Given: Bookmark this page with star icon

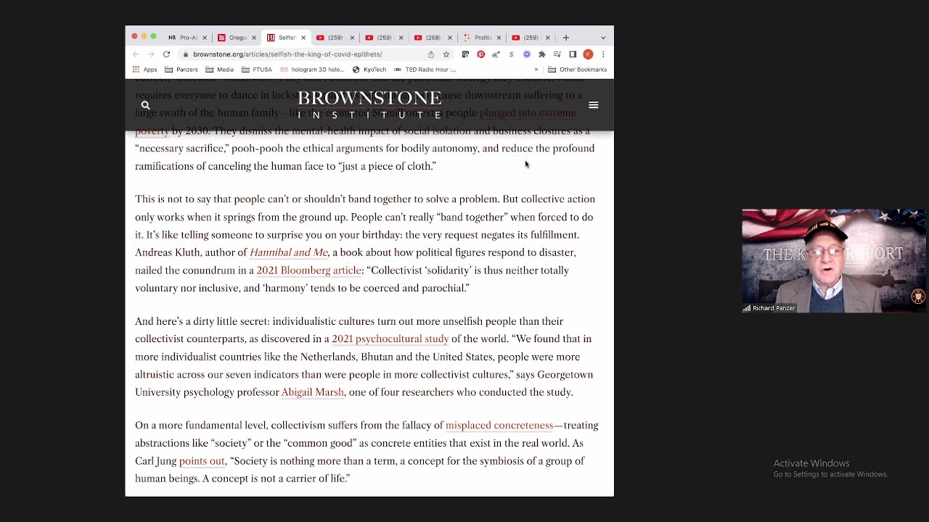Looking at the screenshot, I should tap(446, 54).
